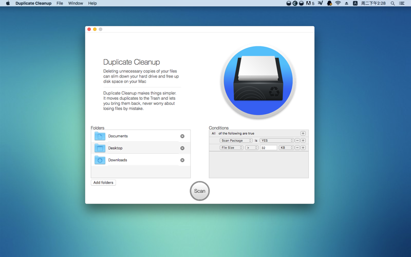Open the File menu

[x=60, y=4]
